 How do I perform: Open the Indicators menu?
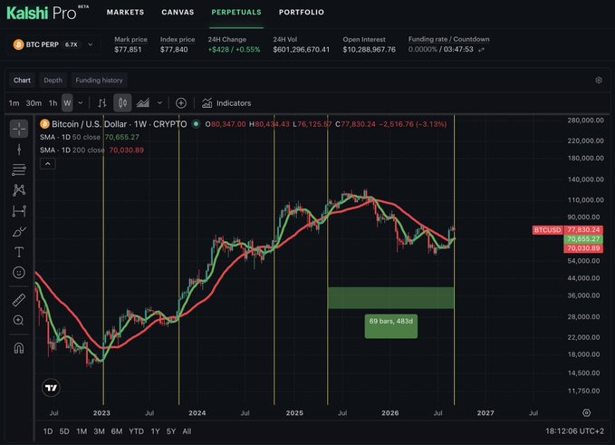[x=226, y=103]
